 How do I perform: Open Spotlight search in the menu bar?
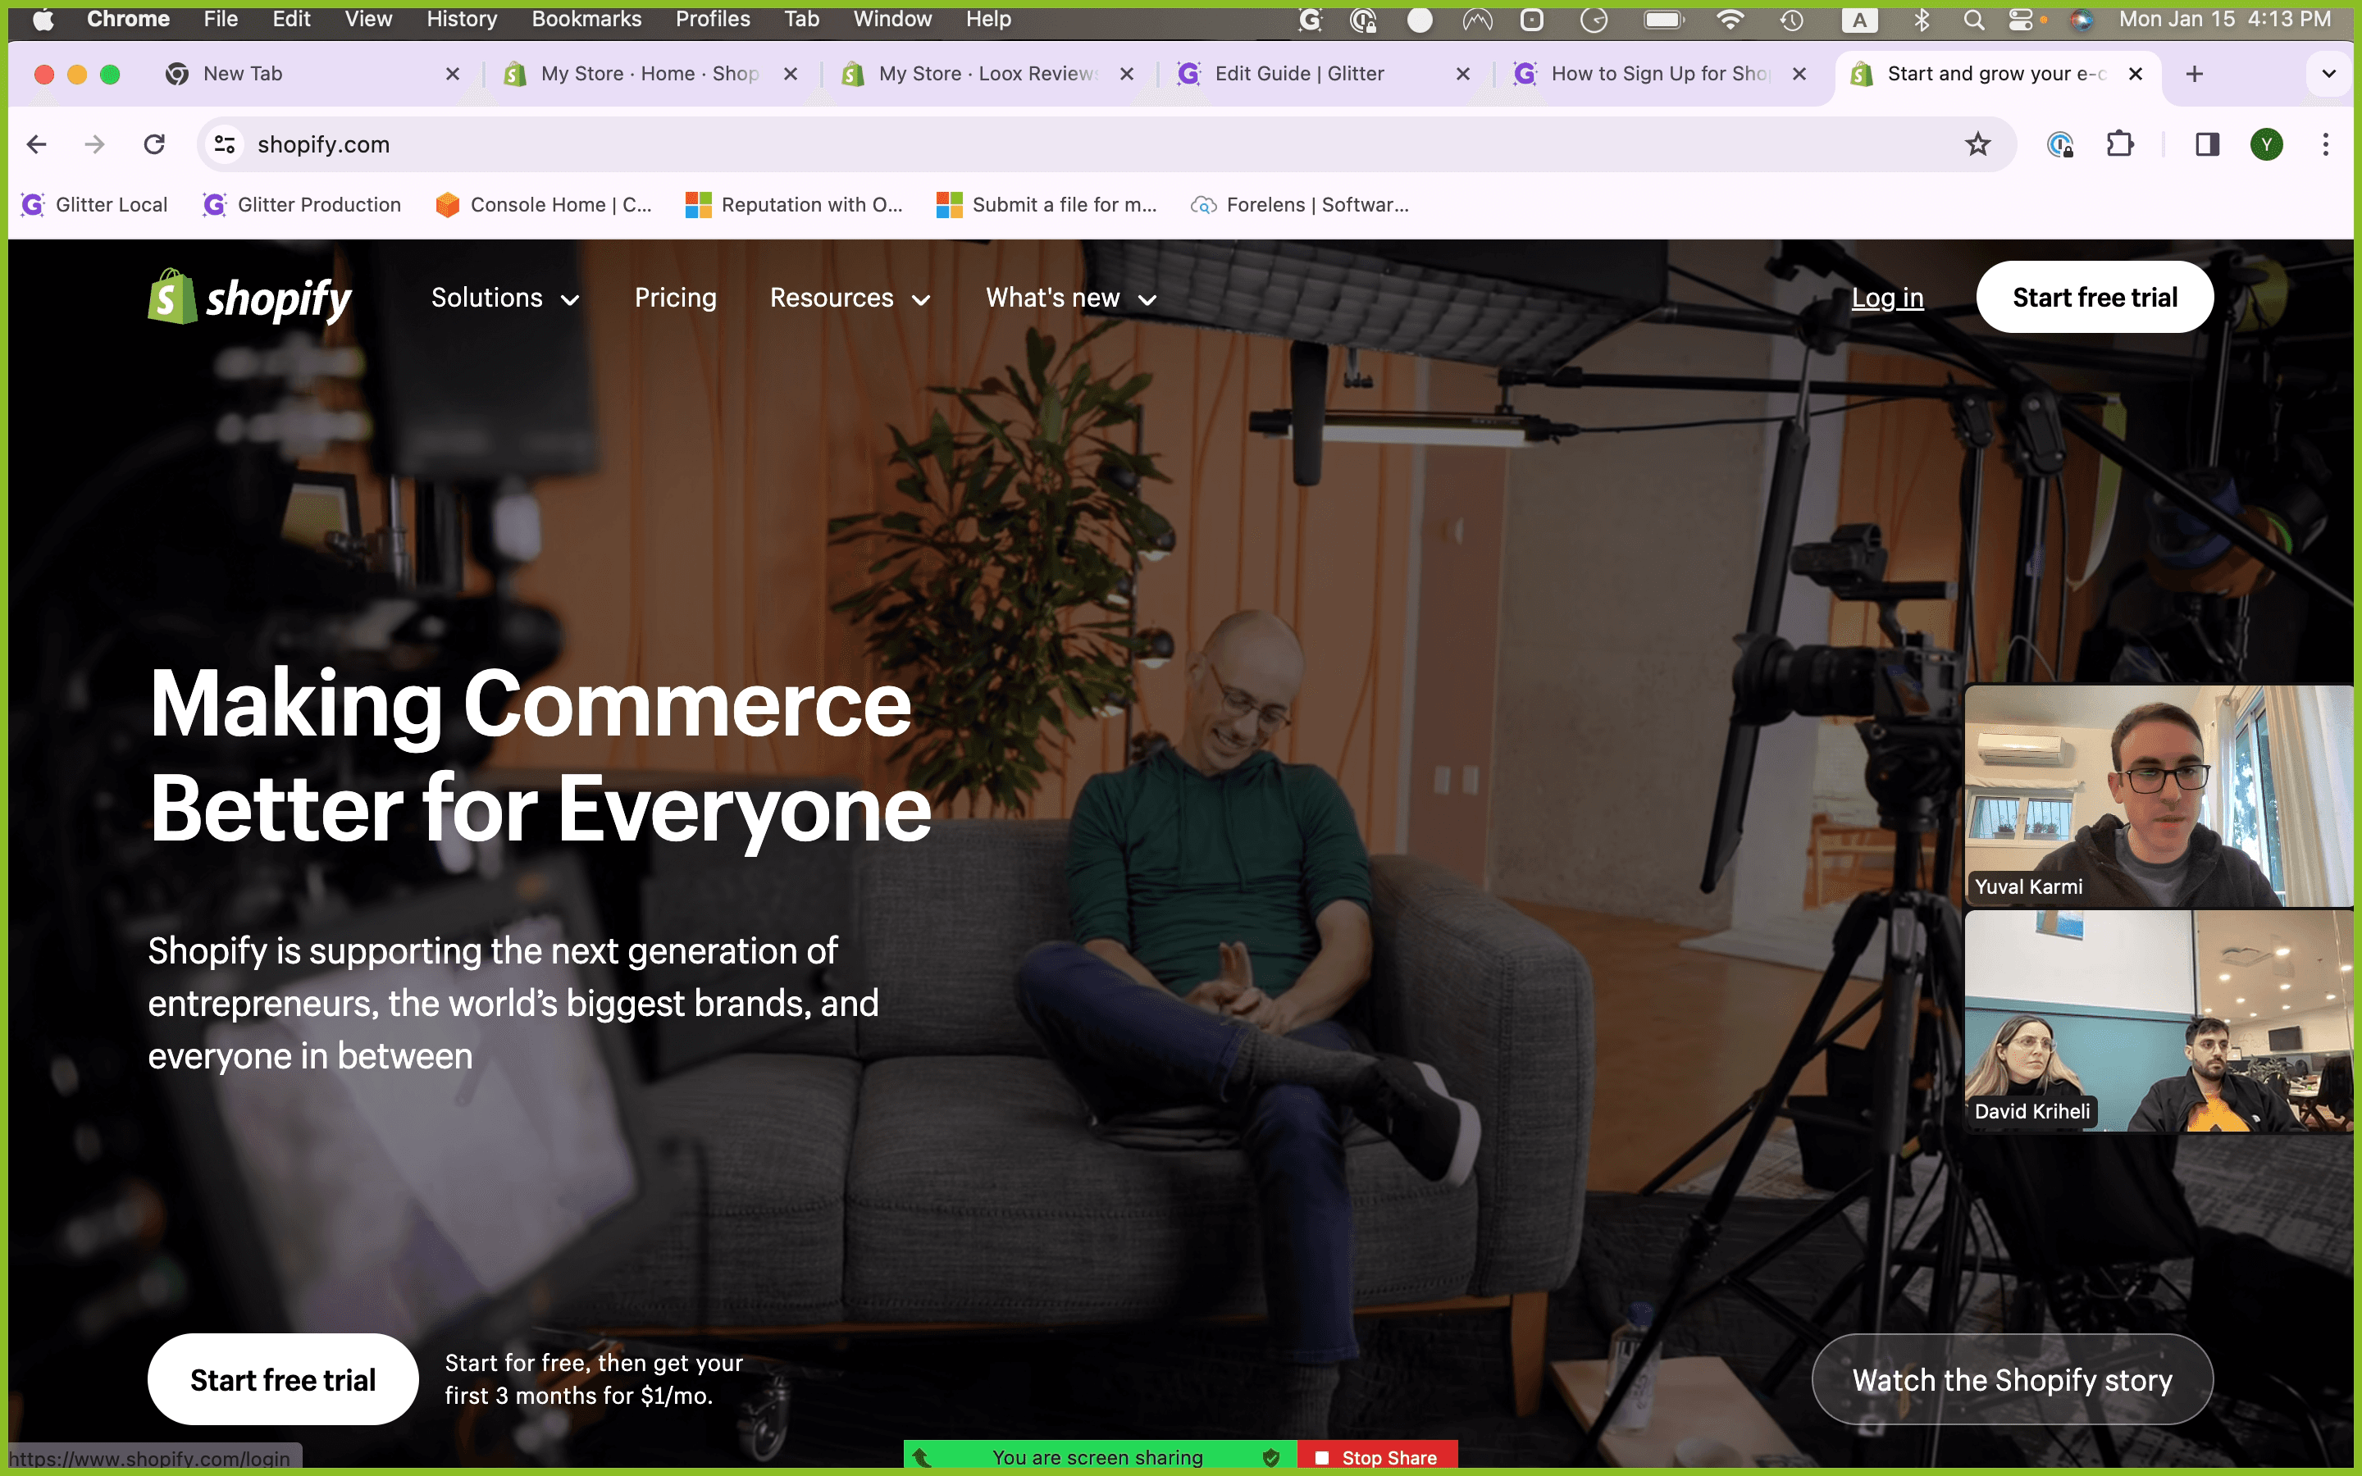pos(1972,20)
